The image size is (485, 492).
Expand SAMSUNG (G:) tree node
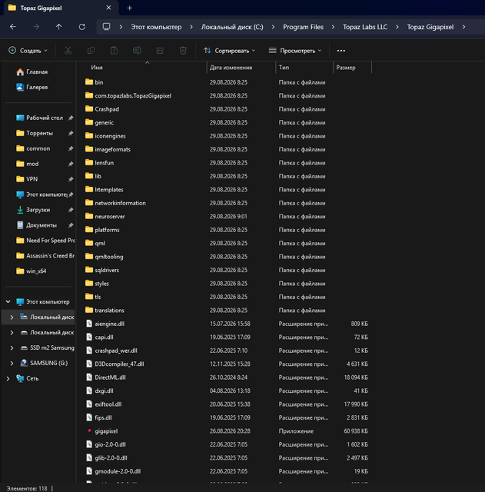point(12,363)
